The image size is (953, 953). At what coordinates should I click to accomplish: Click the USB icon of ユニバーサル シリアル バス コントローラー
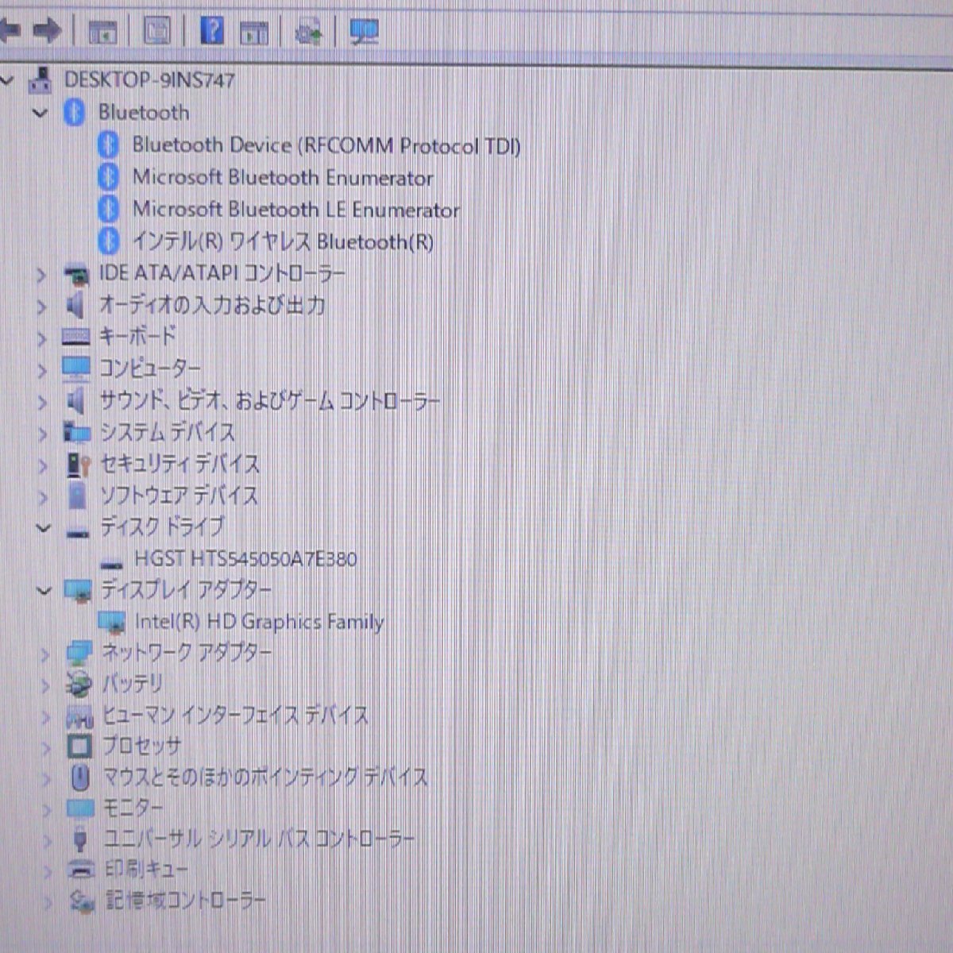click(81, 839)
